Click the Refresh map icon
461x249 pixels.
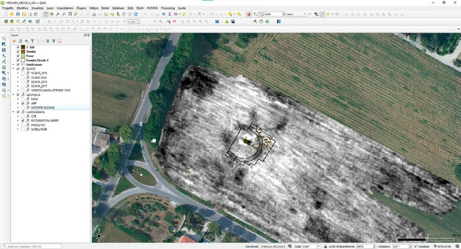coord(136,14)
